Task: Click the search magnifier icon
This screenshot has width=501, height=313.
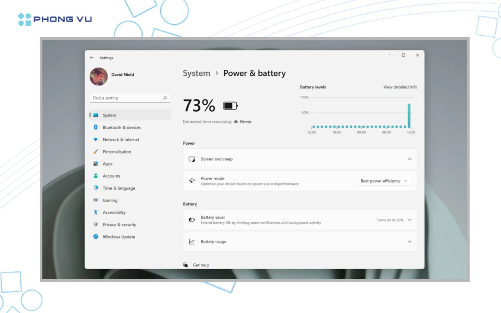Action: (165, 98)
